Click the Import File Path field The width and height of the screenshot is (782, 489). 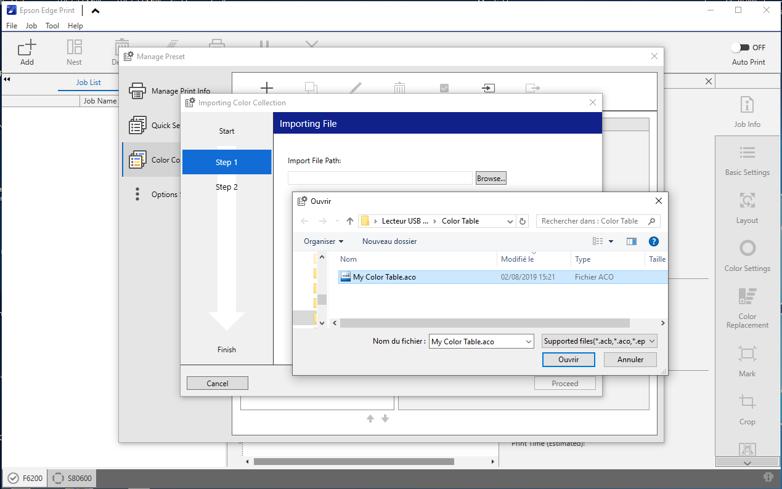click(380, 178)
